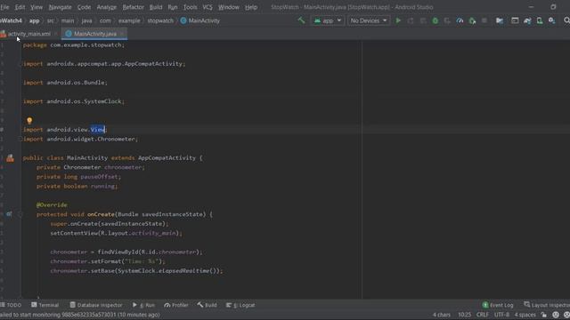Click the Apply Code Changes icon
This screenshot has height=320, width=570.
click(x=423, y=20)
